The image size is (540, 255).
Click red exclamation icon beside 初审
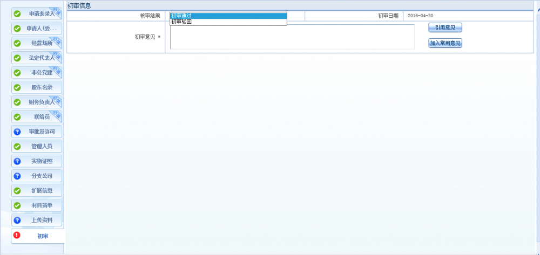[x=17, y=235]
